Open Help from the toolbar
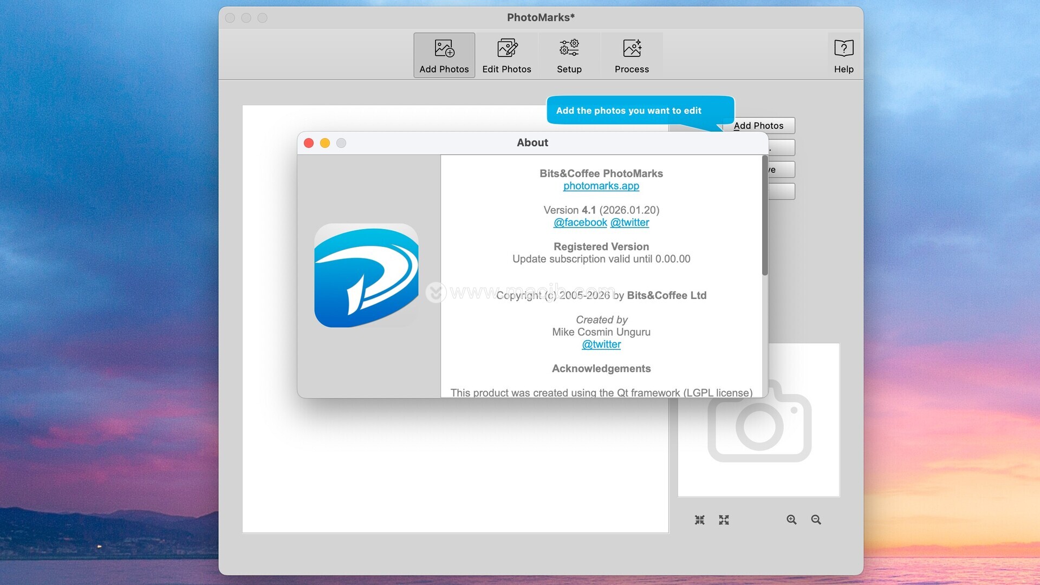The width and height of the screenshot is (1040, 585). click(x=843, y=55)
